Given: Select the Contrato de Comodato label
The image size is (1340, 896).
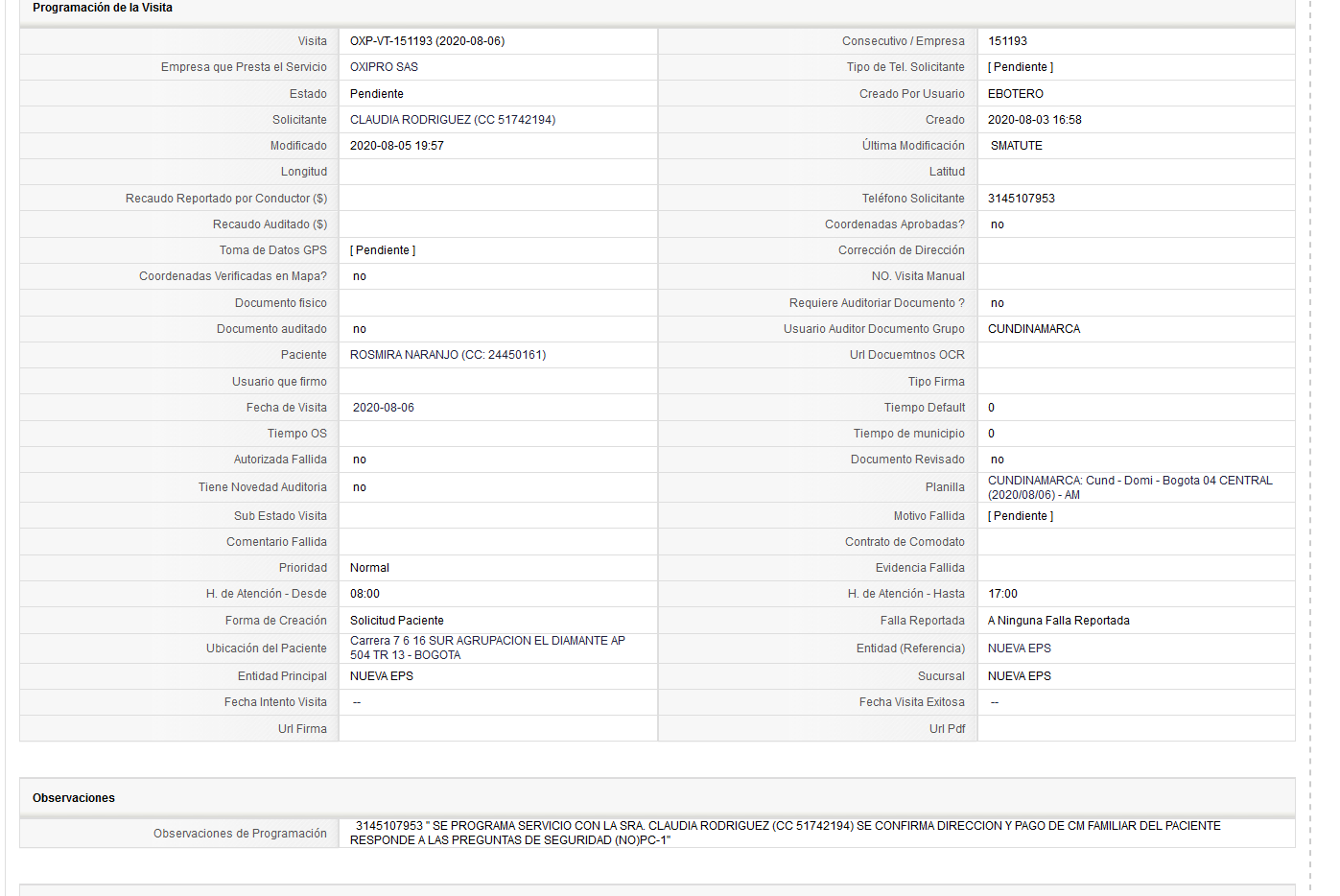Looking at the screenshot, I should click(905, 542).
